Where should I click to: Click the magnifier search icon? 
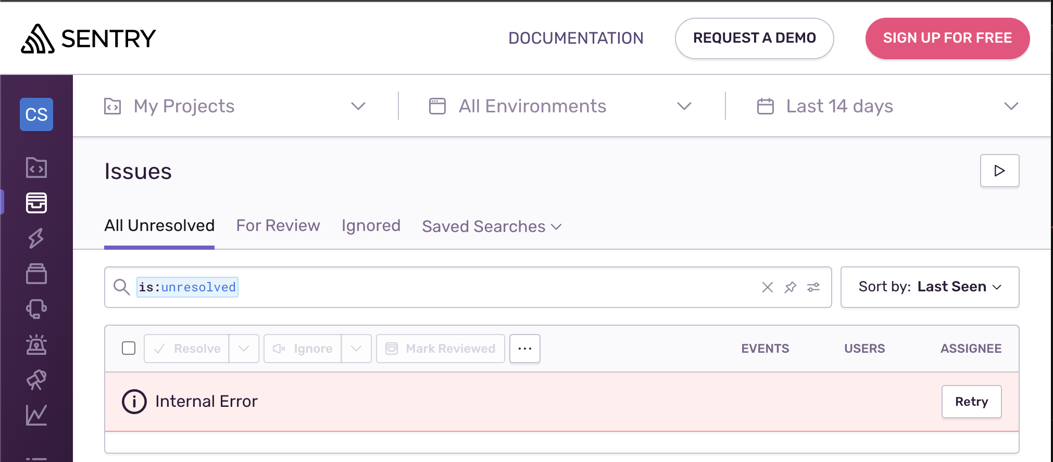coord(122,287)
